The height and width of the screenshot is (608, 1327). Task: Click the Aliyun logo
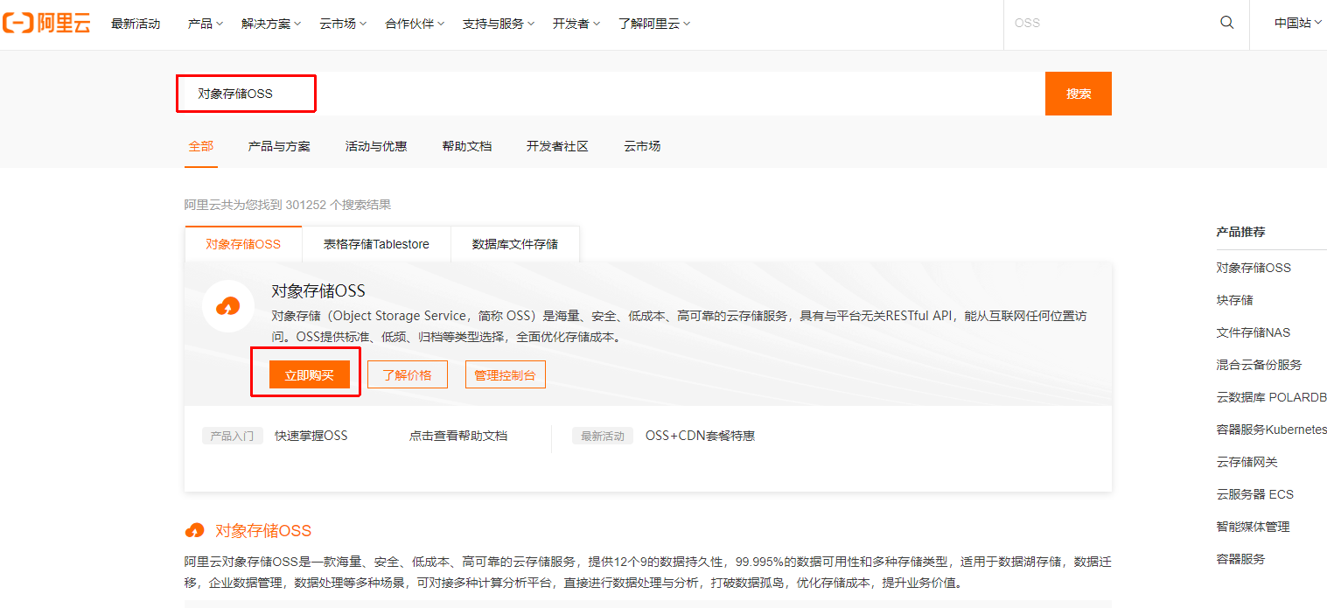tap(46, 24)
